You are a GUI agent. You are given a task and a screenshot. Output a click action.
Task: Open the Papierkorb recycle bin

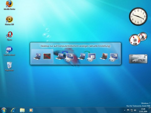click(x=9, y=67)
